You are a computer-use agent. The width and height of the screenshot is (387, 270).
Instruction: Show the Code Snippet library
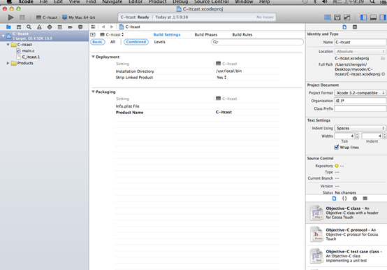pyautogui.click(x=344, y=199)
